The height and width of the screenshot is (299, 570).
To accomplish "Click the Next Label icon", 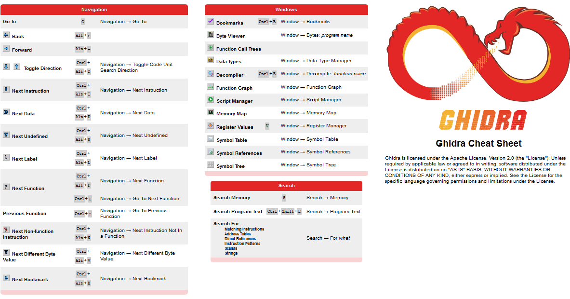I will coord(6,157).
